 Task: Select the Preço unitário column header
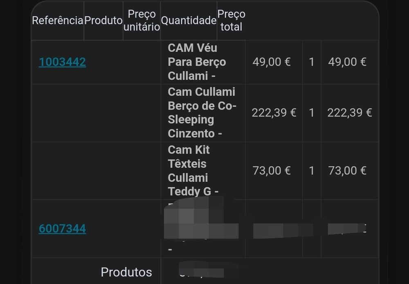tap(142, 20)
